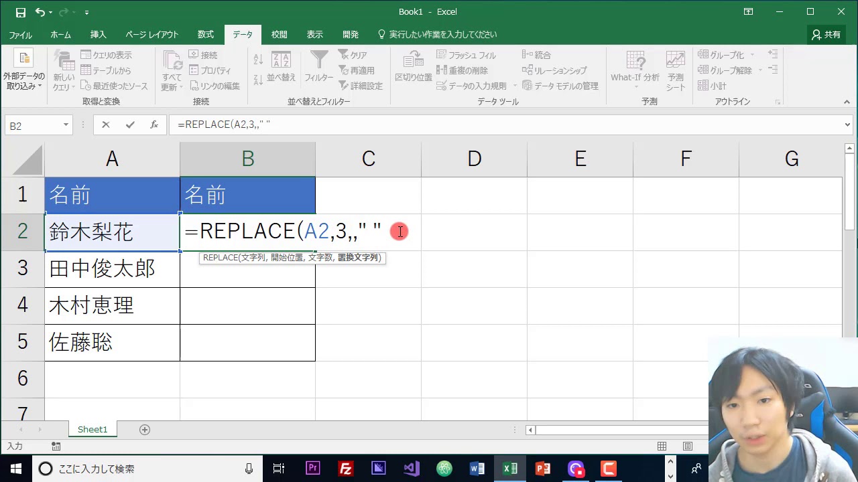858x482 pixels.
Task: Sort ascending with the A-to-Z icon
Action: tap(258, 60)
